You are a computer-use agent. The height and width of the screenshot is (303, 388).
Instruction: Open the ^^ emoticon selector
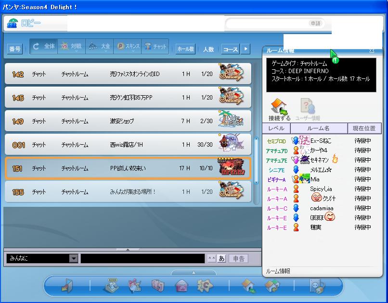pyautogui.click(x=211, y=259)
